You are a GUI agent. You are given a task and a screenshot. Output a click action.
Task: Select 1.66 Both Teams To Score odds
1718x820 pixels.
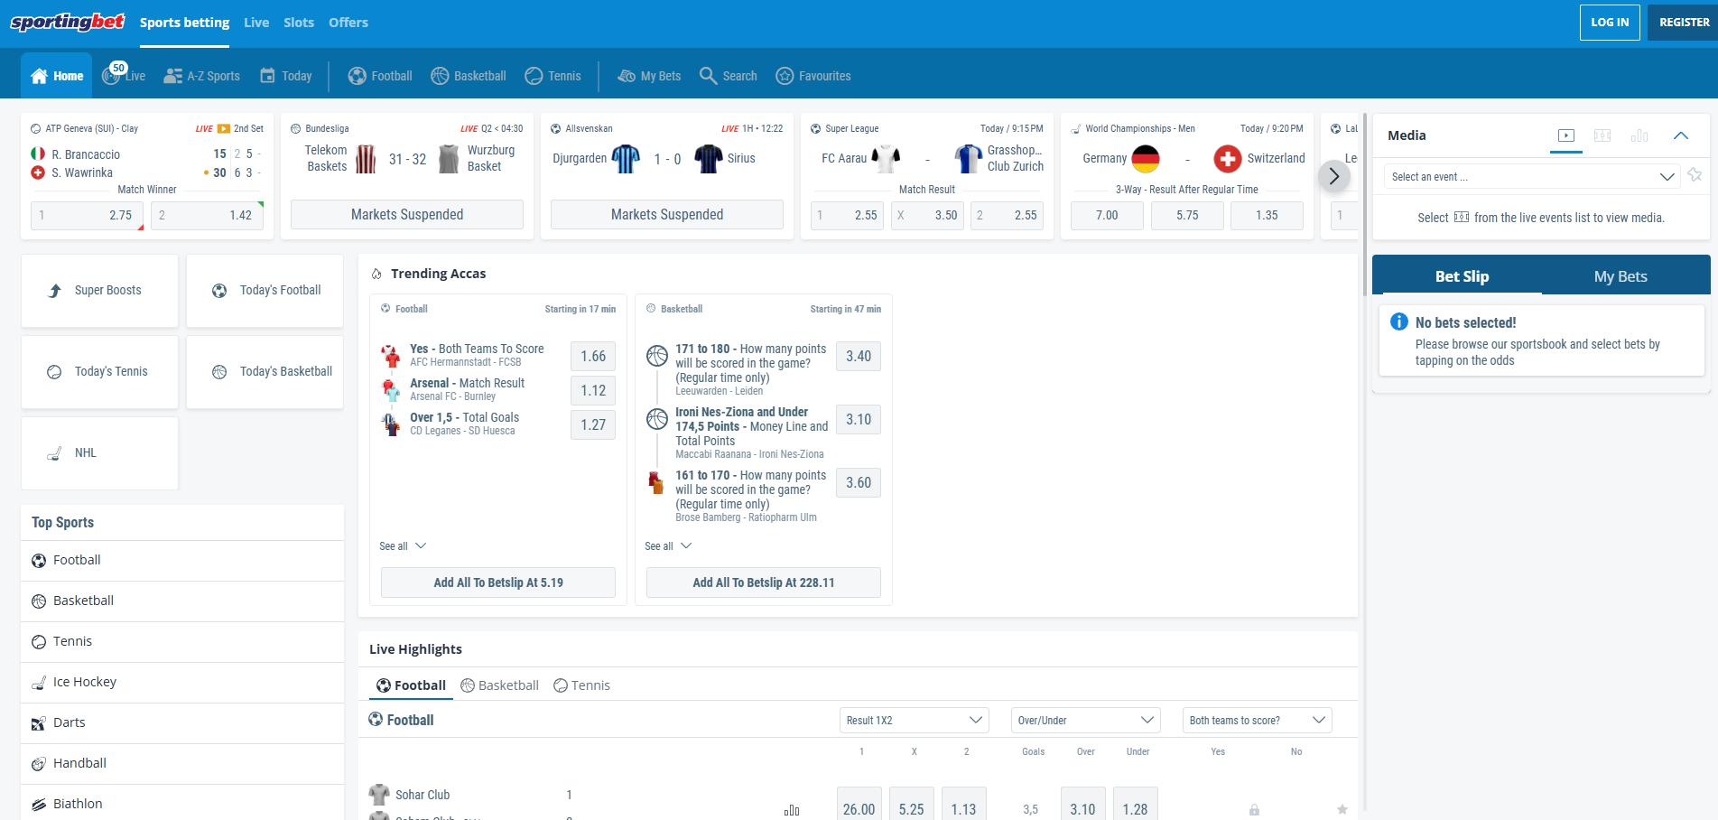[x=593, y=356]
